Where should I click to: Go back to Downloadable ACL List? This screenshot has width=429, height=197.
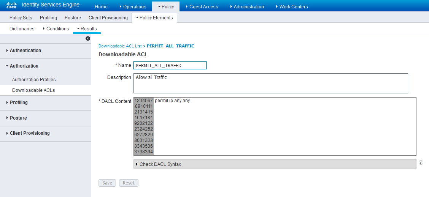[x=120, y=46]
